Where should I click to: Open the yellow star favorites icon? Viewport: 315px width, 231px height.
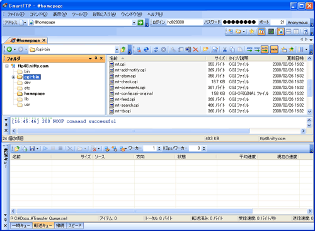[251, 32]
